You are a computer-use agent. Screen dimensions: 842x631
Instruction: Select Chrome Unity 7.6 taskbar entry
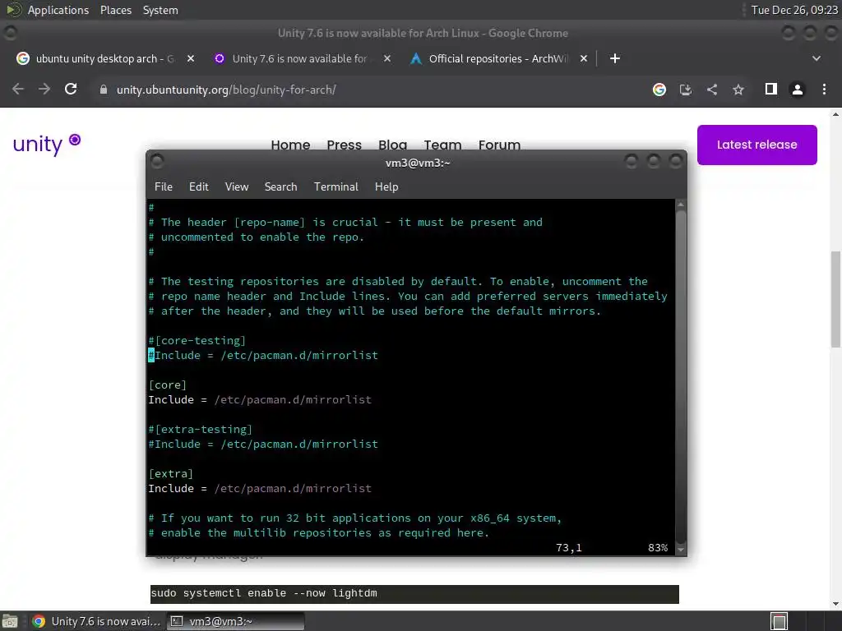95,621
